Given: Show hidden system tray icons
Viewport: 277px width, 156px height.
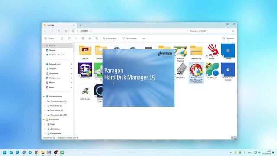Looking at the screenshot, I should [231, 153].
